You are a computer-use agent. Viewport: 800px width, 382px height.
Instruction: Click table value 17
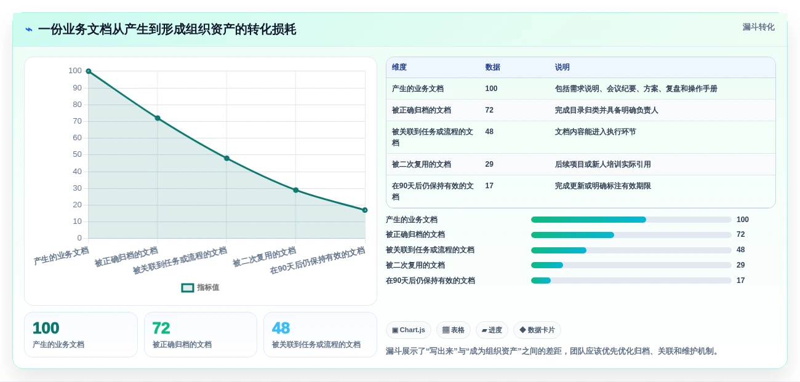(489, 186)
